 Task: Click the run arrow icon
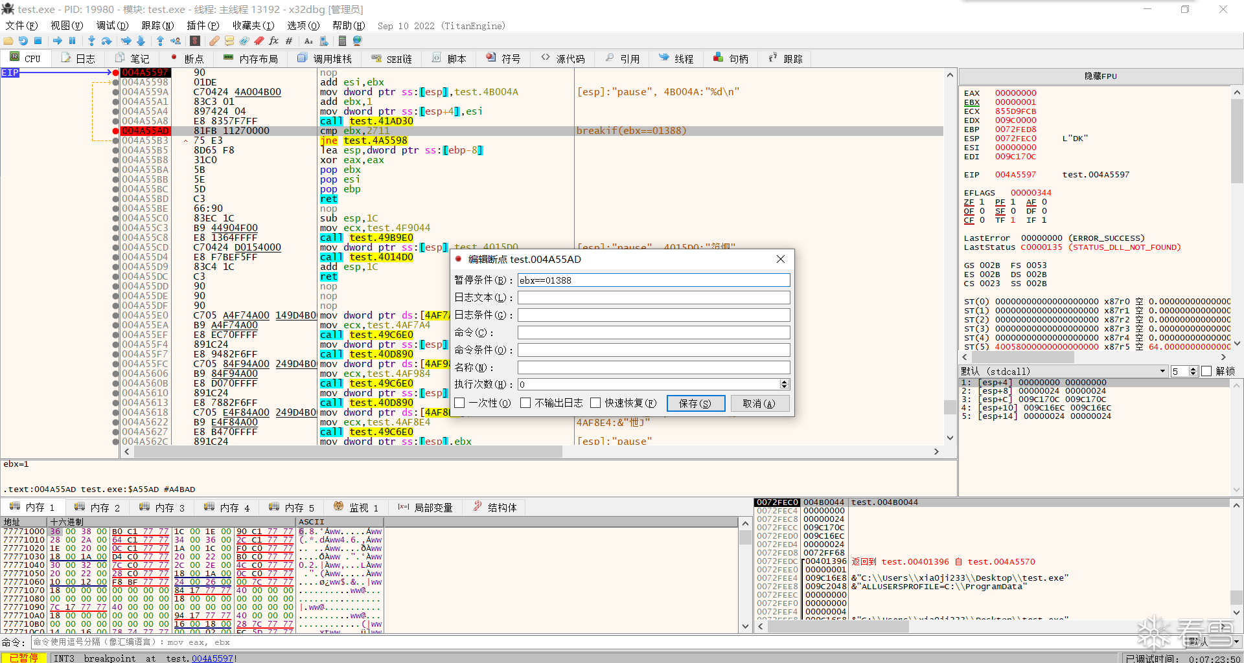click(x=58, y=41)
